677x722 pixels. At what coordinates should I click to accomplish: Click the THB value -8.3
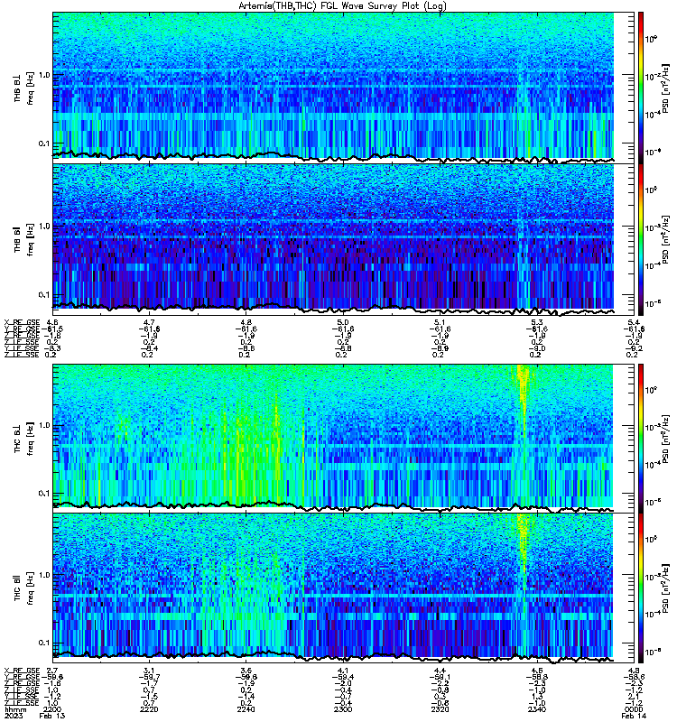coord(52,348)
